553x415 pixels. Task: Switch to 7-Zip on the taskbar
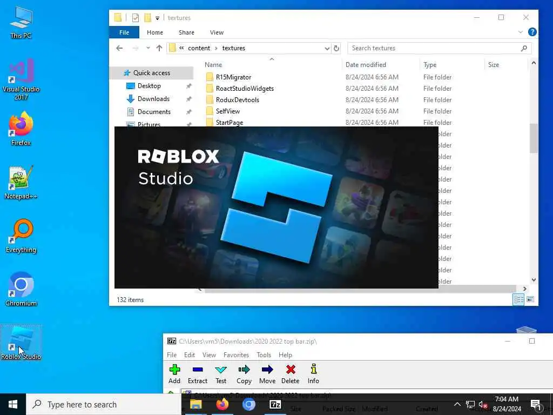(x=275, y=404)
